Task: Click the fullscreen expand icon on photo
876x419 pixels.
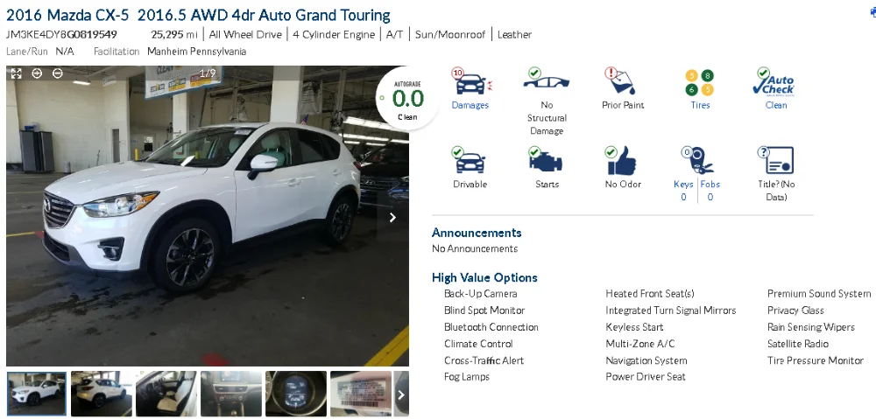Action: (x=16, y=73)
